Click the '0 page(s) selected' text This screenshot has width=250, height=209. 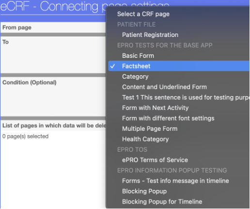(x=25, y=136)
